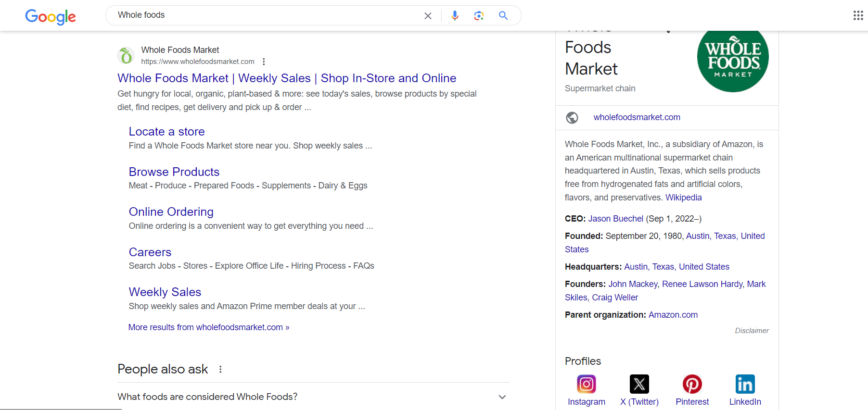The width and height of the screenshot is (868, 410).
Task: Start voice search with microphone icon
Action: 455,16
